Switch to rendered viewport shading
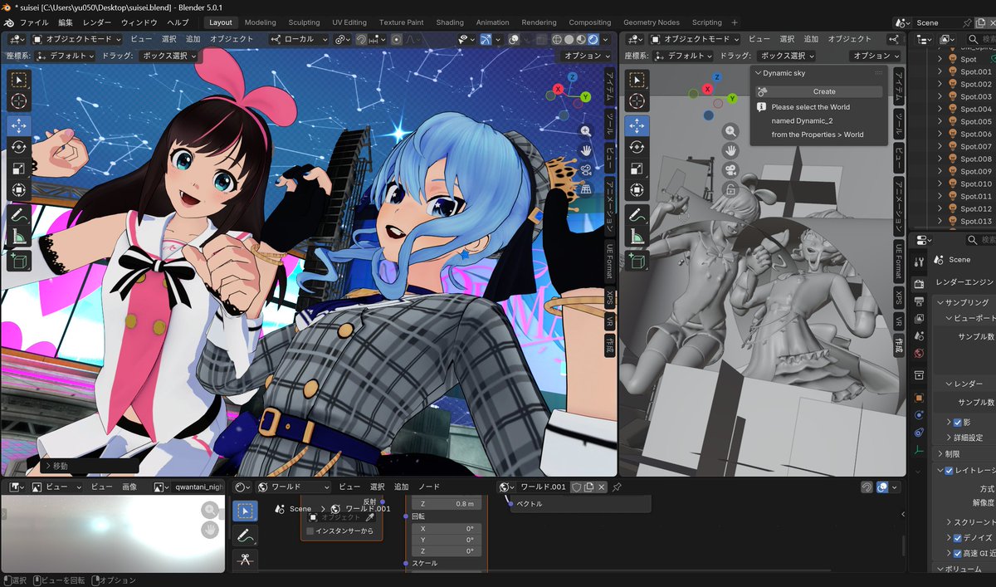 pos(593,39)
